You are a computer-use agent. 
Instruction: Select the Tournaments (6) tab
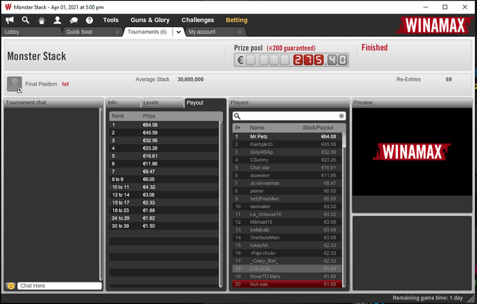pyautogui.click(x=147, y=32)
